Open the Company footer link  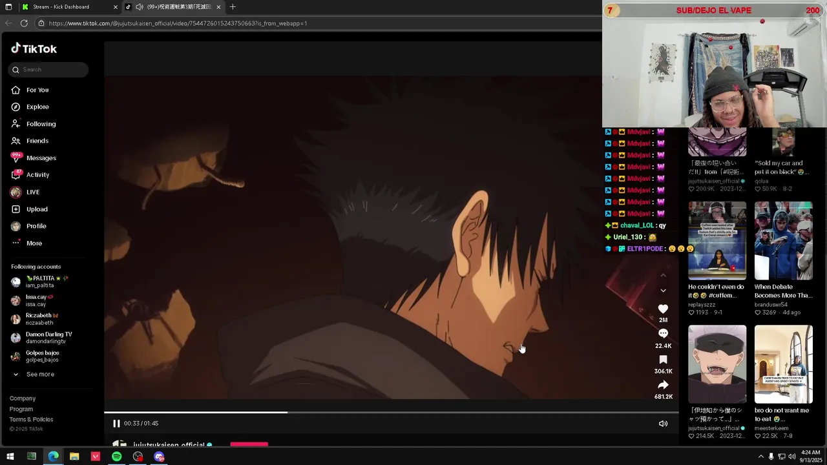[x=23, y=398]
